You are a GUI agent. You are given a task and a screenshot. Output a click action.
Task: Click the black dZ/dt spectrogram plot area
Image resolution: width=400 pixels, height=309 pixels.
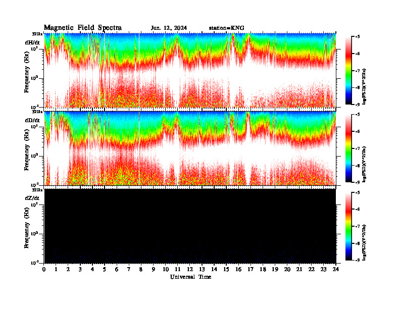(190, 226)
